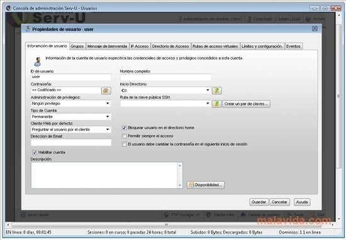Open the Límites y configuración tab
The image size is (346, 240).
point(262,46)
